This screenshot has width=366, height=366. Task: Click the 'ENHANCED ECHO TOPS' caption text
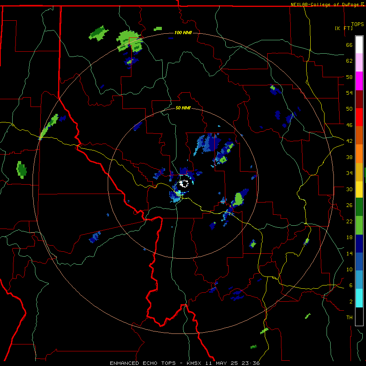coord(143,363)
